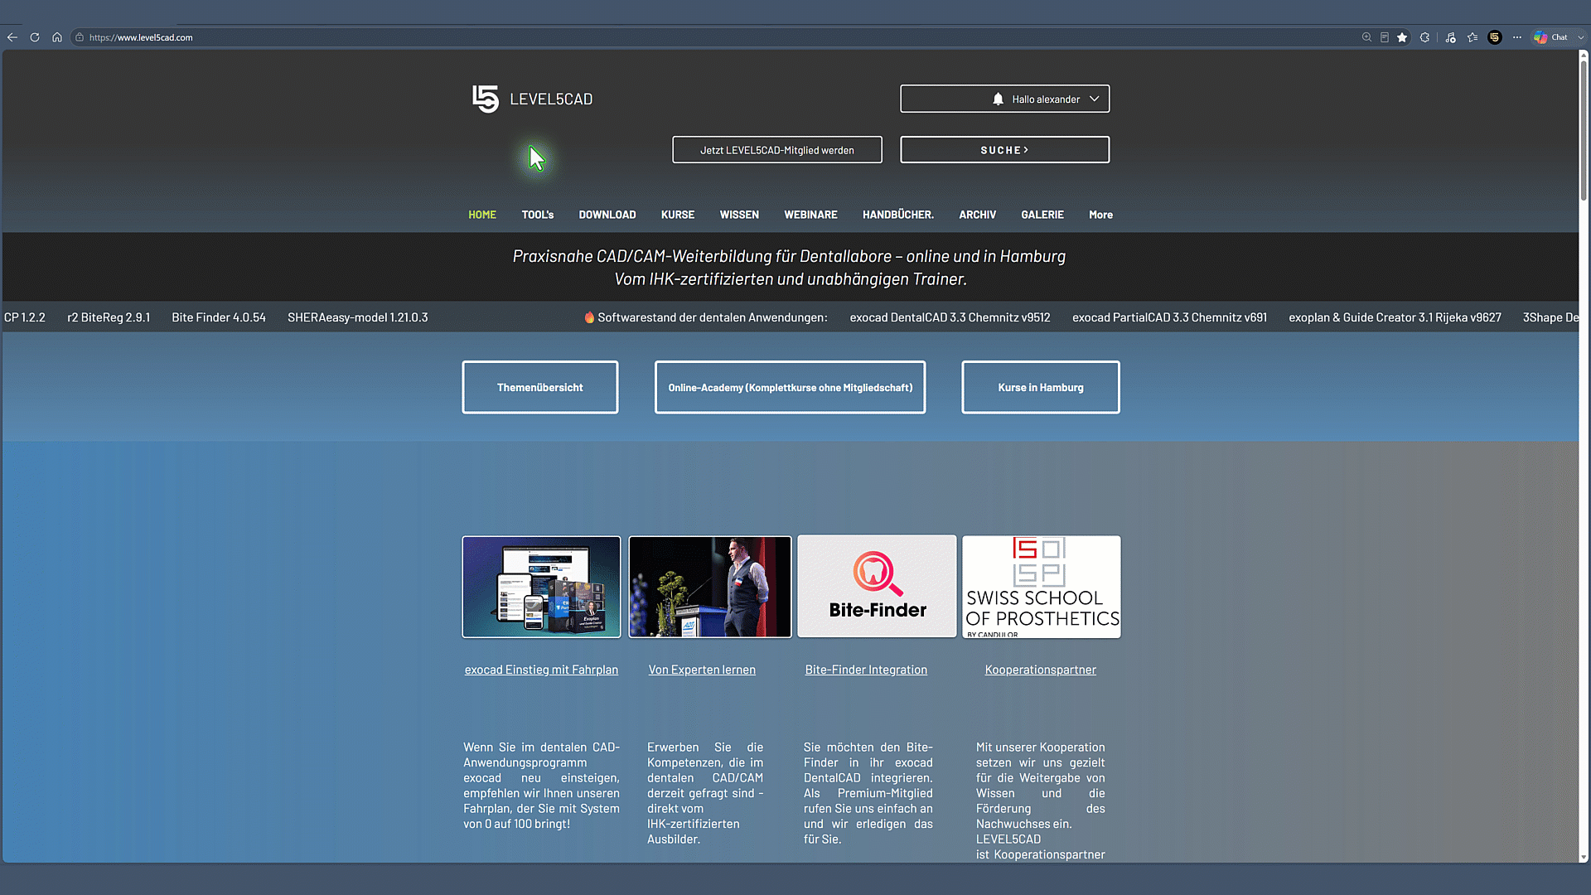This screenshot has width=1591, height=895.
Task: Open the browser home page
Action: coord(57,37)
